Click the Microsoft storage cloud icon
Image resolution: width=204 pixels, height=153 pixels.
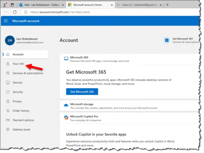click(66, 105)
